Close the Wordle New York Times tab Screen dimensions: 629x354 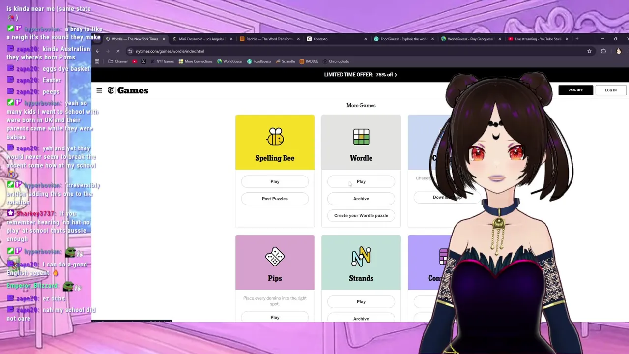(x=164, y=39)
